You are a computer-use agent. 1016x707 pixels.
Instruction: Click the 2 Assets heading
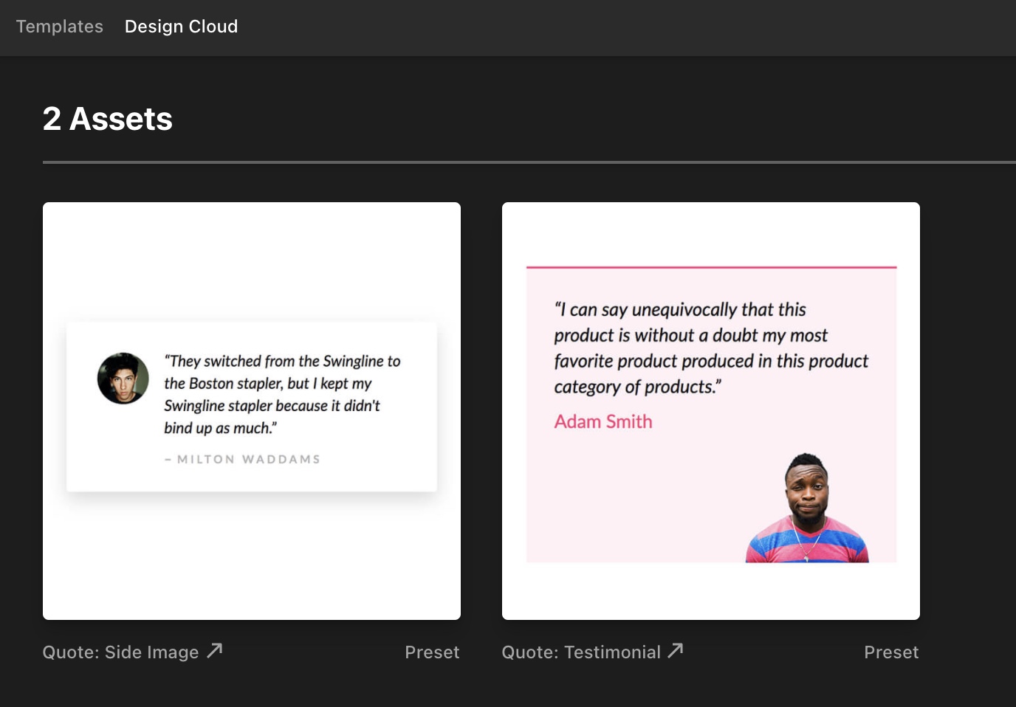108,119
